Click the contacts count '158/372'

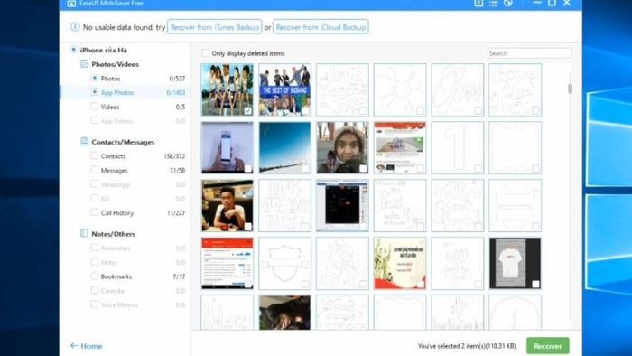tap(174, 156)
